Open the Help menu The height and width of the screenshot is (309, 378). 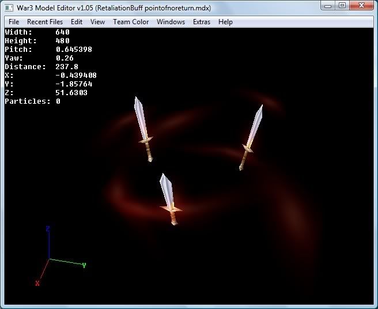(x=225, y=22)
